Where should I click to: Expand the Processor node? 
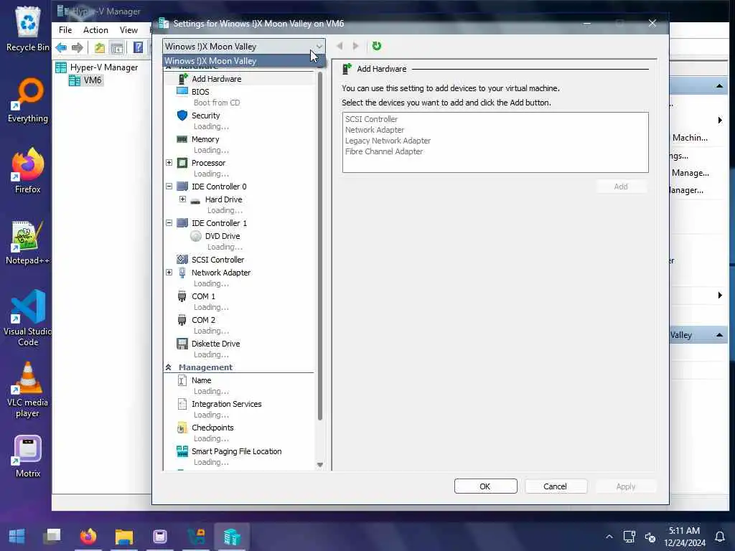(169, 163)
